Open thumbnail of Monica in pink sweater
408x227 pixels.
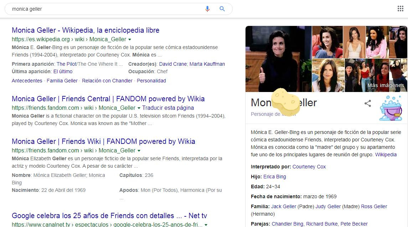[x=377, y=42]
